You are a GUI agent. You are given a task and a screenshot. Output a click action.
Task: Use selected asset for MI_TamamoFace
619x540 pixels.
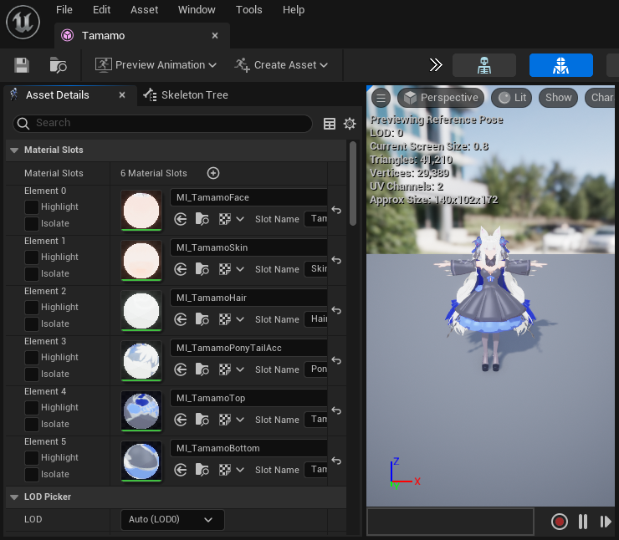pyautogui.click(x=181, y=219)
